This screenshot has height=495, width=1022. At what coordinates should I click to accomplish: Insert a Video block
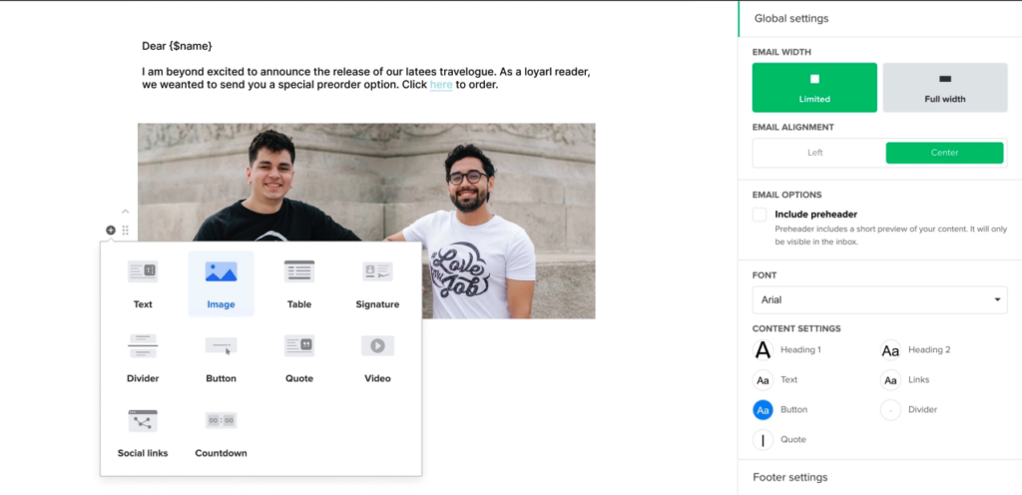click(377, 358)
